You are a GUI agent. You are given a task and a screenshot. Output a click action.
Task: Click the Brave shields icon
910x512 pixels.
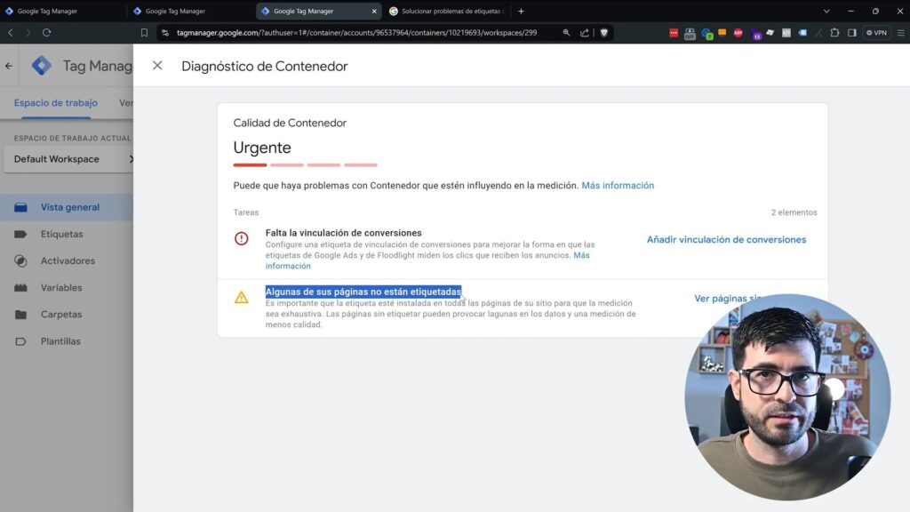click(604, 33)
